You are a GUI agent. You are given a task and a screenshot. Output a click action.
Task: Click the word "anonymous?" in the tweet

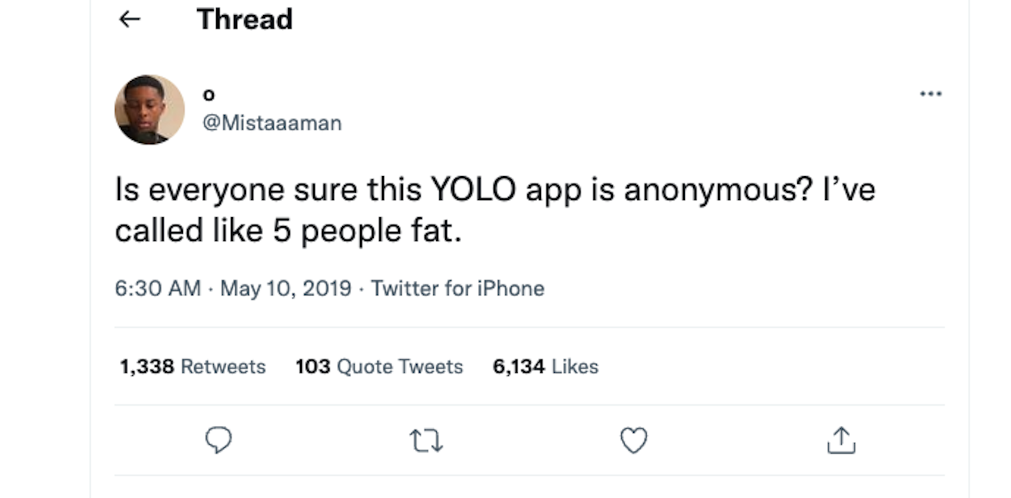point(718,190)
